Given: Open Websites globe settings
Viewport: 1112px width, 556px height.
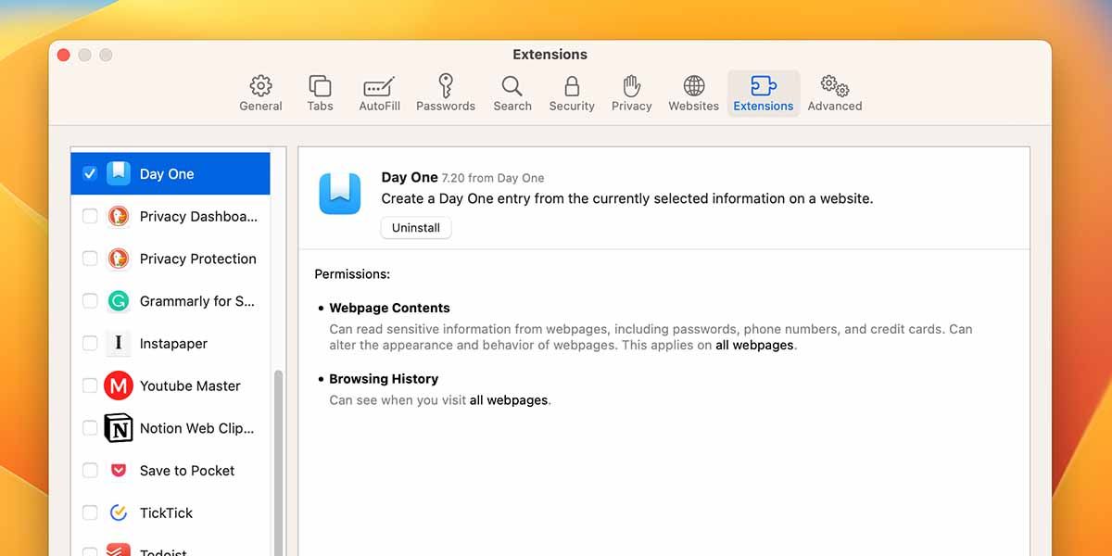Looking at the screenshot, I should coord(694,94).
